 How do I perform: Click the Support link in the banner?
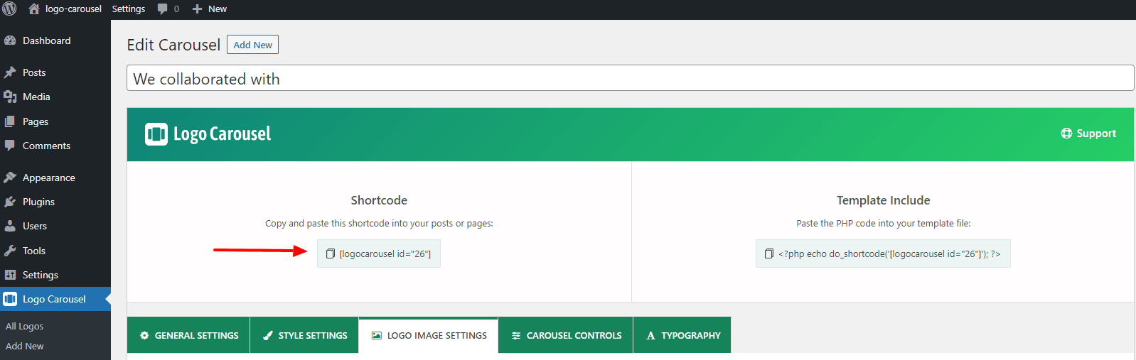(1088, 133)
